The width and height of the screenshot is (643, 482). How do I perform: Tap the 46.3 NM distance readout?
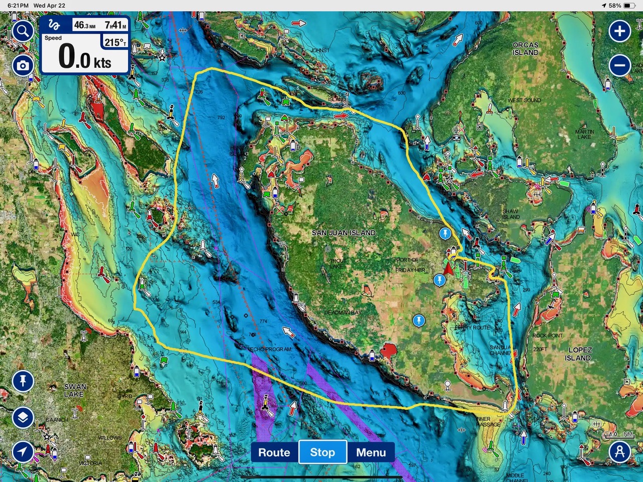click(x=84, y=25)
